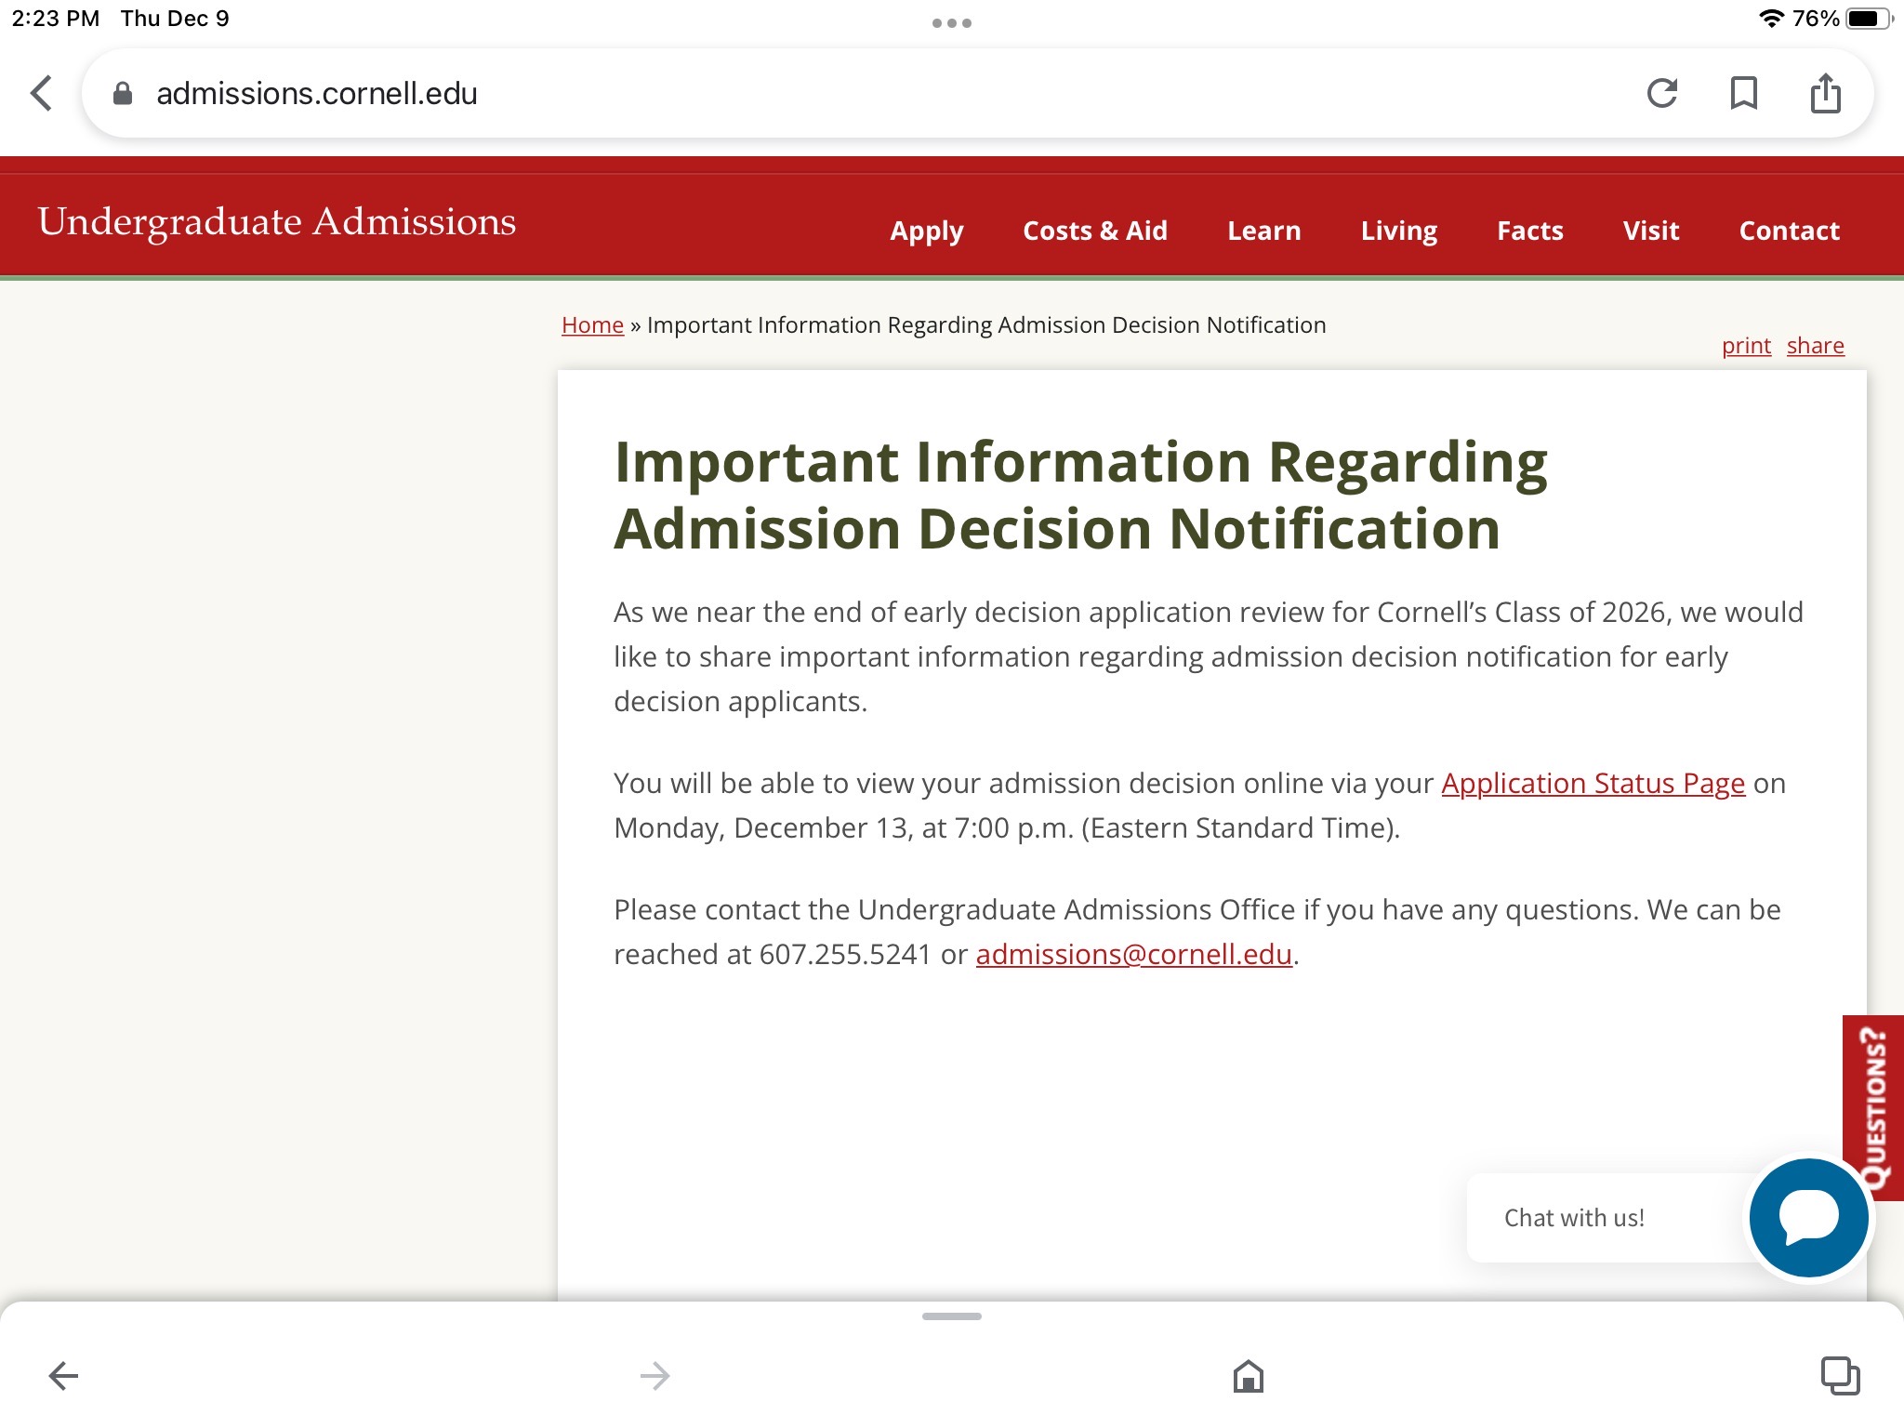Tap the reload page icon

1661,93
